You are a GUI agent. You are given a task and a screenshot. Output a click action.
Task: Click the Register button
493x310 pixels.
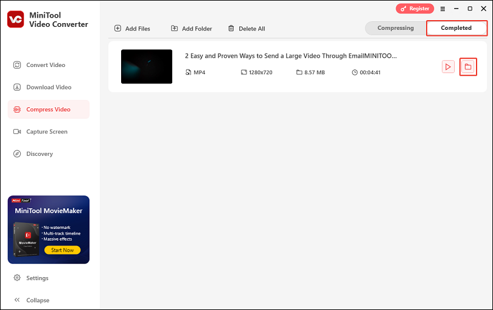414,9
